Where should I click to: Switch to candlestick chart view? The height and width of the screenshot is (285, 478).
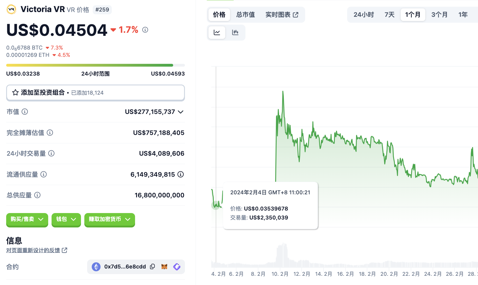coord(235,32)
